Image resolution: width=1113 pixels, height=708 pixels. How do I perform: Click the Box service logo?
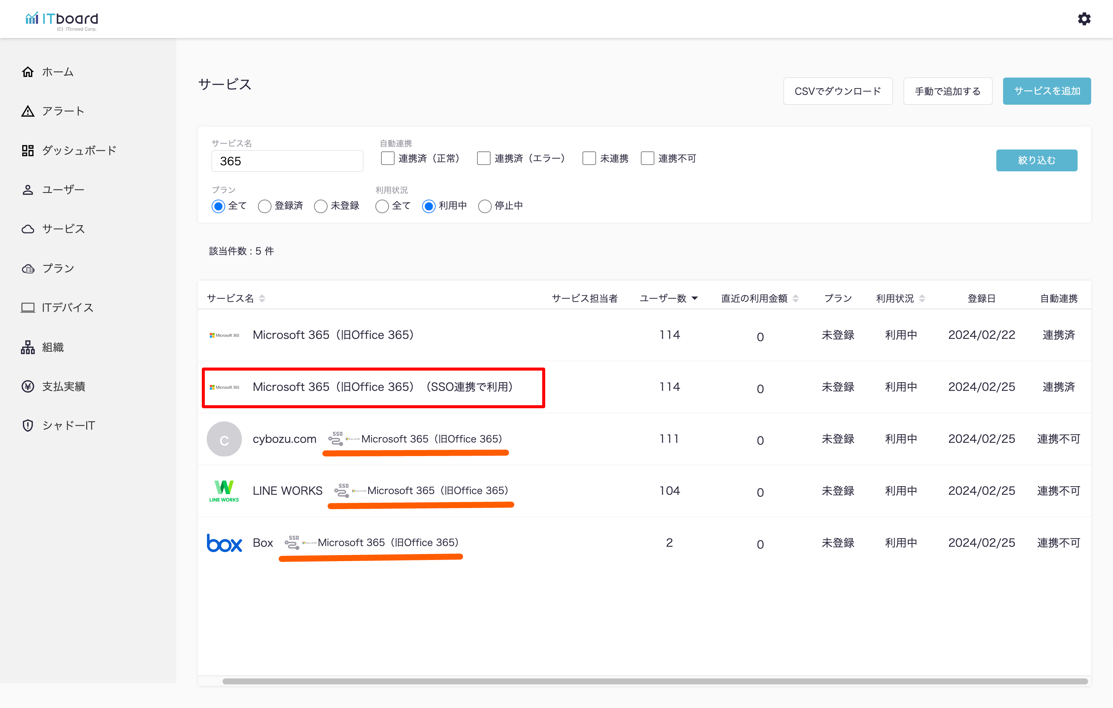(224, 543)
